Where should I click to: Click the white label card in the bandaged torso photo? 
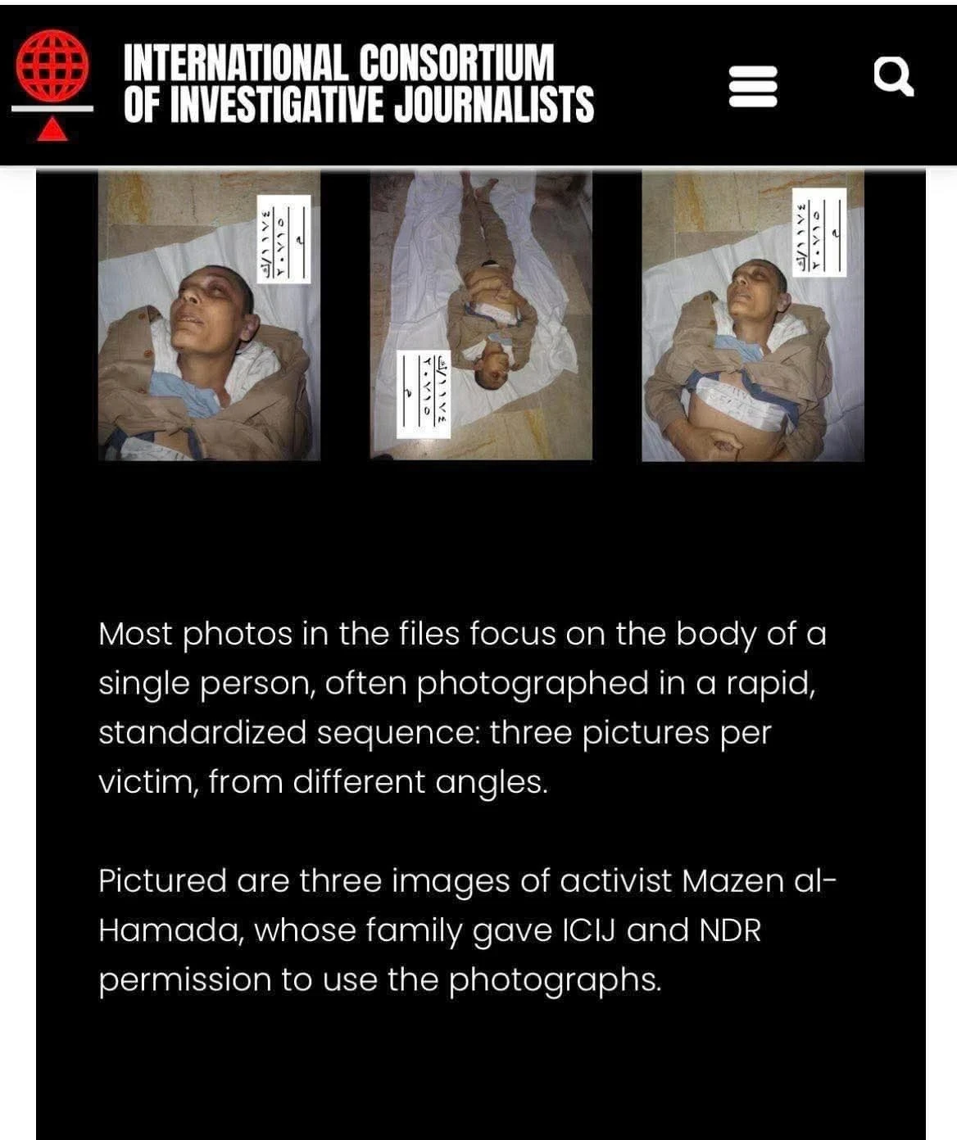coord(819,233)
